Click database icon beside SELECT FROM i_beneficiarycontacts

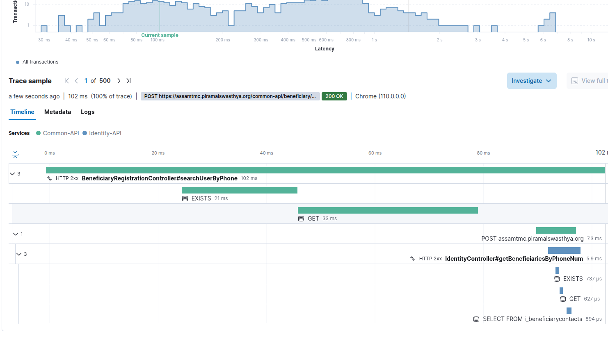click(x=476, y=319)
